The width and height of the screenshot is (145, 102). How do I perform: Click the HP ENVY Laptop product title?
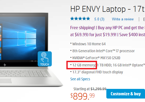(x=107, y=9)
